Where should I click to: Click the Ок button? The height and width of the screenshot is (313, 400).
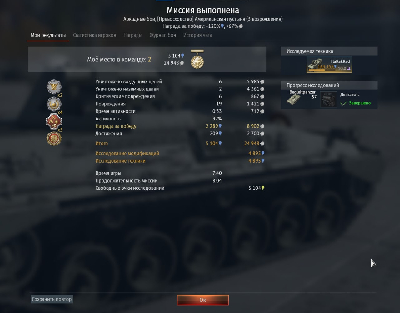click(203, 300)
